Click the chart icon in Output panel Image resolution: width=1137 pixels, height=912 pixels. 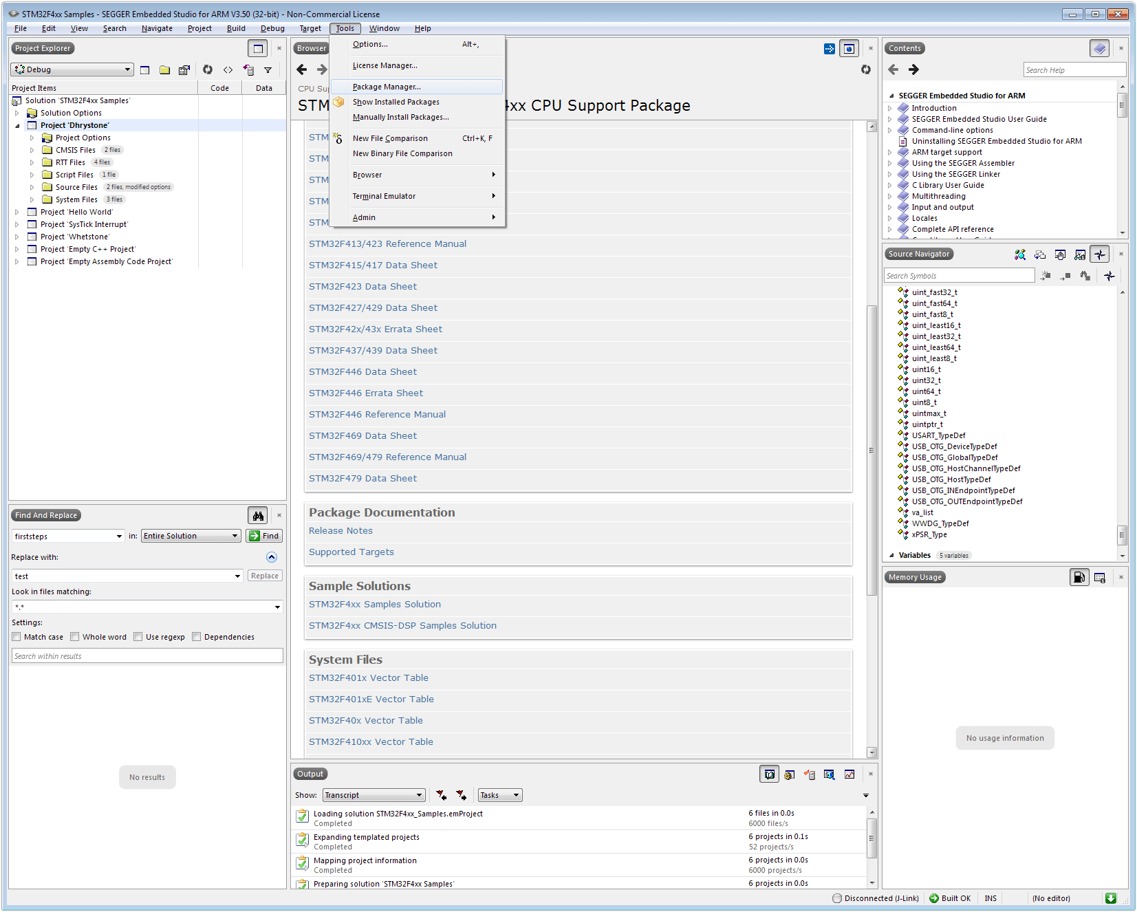point(849,774)
